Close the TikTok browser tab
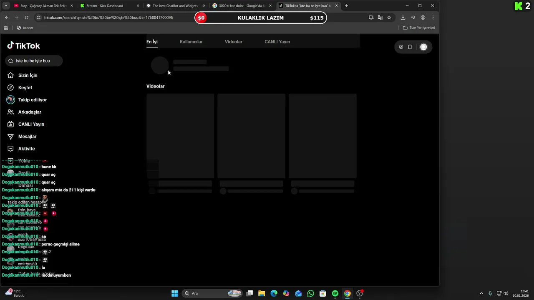The height and width of the screenshot is (300, 534). click(336, 6)
